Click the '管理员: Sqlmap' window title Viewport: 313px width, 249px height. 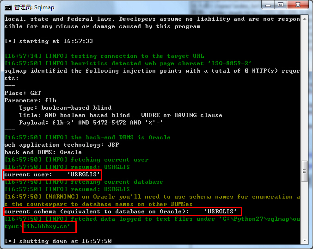pos(34,7)
